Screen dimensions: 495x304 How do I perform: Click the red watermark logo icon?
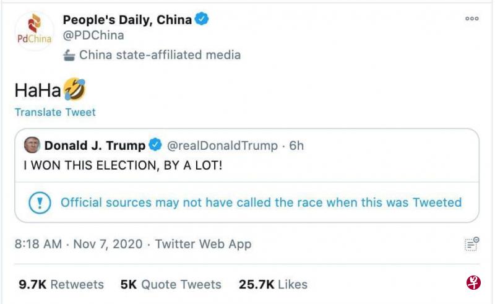pyautogui.click(x=473, y=284)
